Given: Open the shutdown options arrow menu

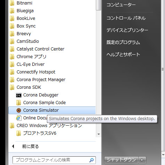Looking at the screenshot, I should [x=142, y=160].
